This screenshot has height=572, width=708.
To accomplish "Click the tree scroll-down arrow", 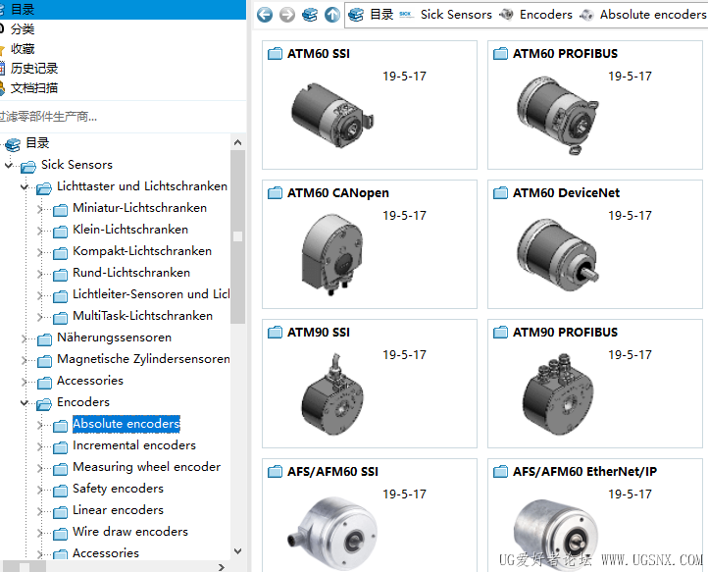I will coord(238,550).
